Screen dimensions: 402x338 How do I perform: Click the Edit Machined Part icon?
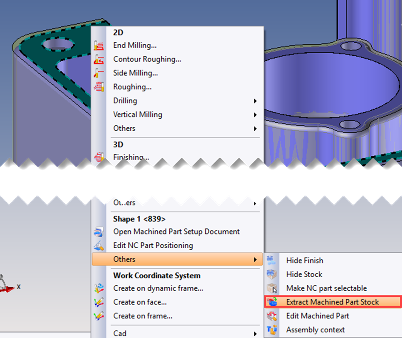[272, 316]
